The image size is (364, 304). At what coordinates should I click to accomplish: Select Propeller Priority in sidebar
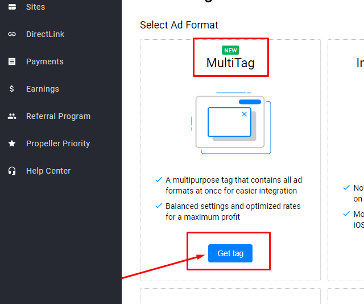(x=58, y=143)
